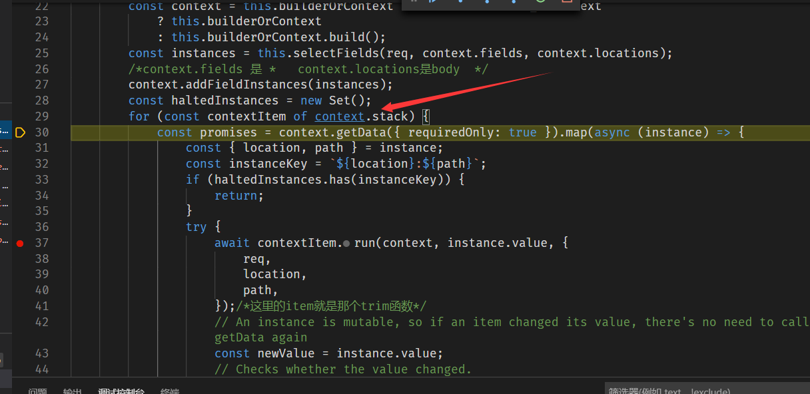Click the word stack on line 29
Image resolution: width=810 pixels, height=394 pixels.
(390, 116)
